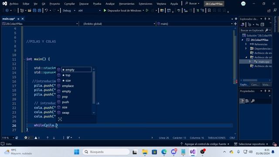Click the Windows taskbar Búsqueda search box
279x157 pixels.
click(x=106, y=152)
